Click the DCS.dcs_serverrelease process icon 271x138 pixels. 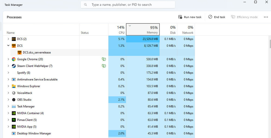pyautogui.click(x=20, y=52)
